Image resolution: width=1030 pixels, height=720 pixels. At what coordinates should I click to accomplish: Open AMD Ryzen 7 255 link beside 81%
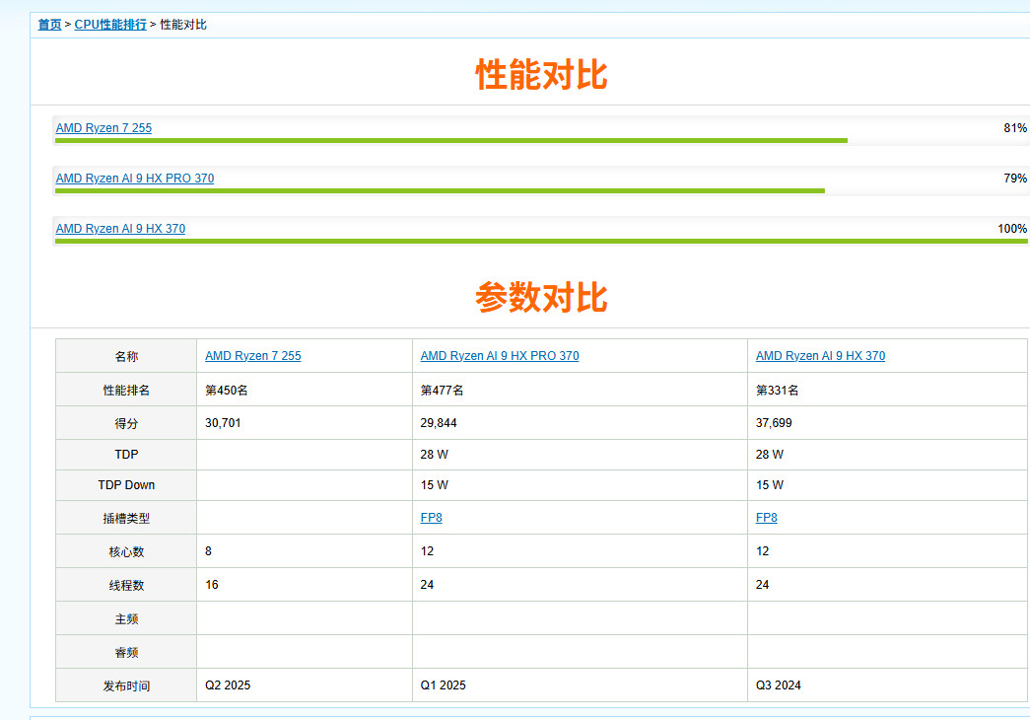(x=103, y=127)
